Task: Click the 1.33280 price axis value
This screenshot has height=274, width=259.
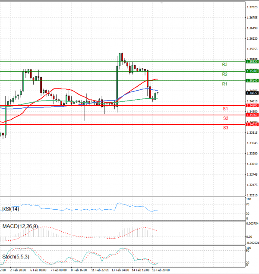Action: pos(252,154)
